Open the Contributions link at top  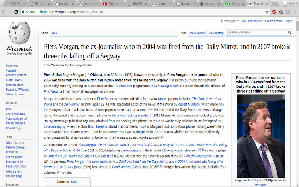tap(256, 21)
